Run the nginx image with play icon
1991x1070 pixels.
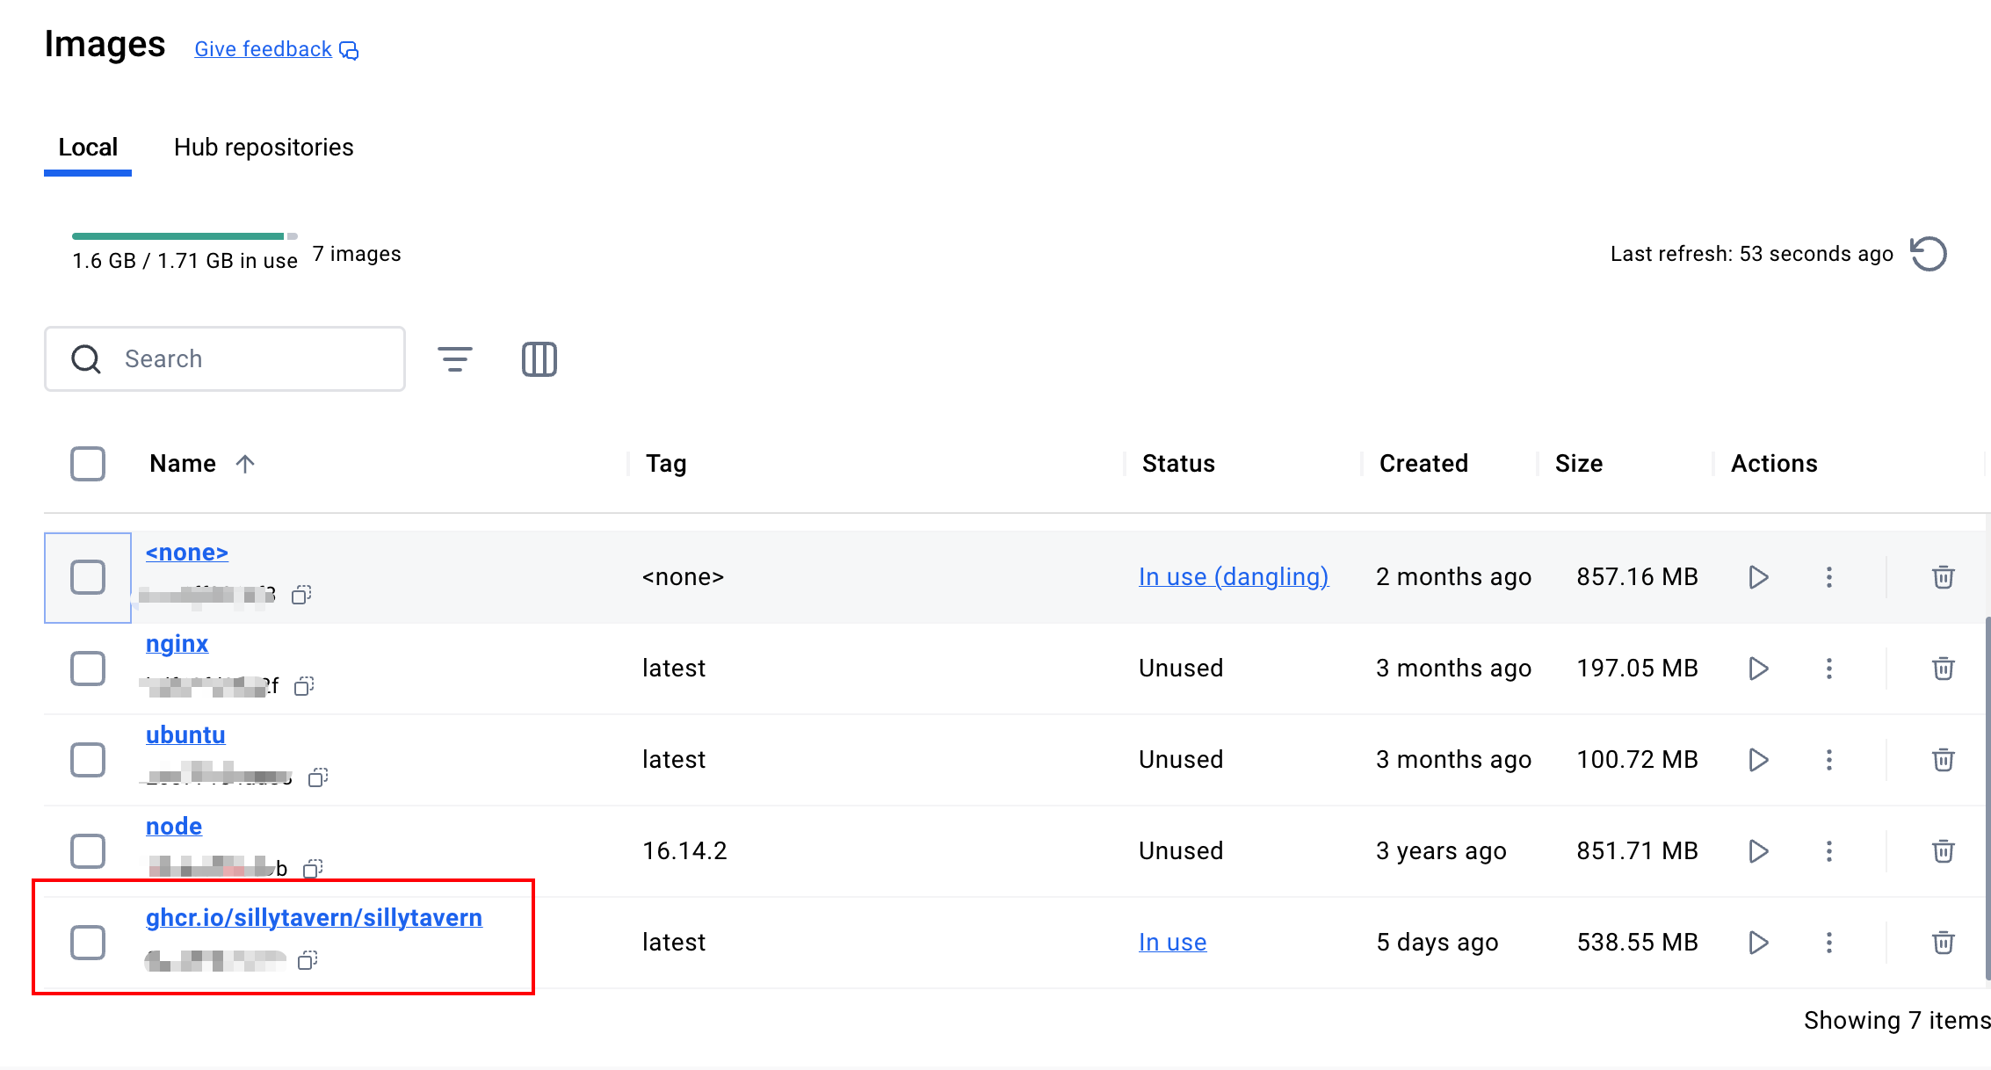click(x=1758, y=669)
